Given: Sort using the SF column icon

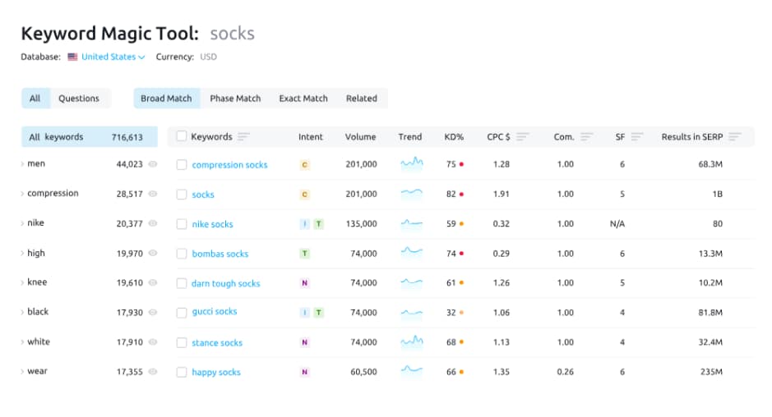Looking at the screenshot, I should point(637,137).
